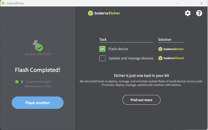Click the flash completed lightning checkmark icon
The height and width of the screenshot is (130, 208).
pos(38,46)
